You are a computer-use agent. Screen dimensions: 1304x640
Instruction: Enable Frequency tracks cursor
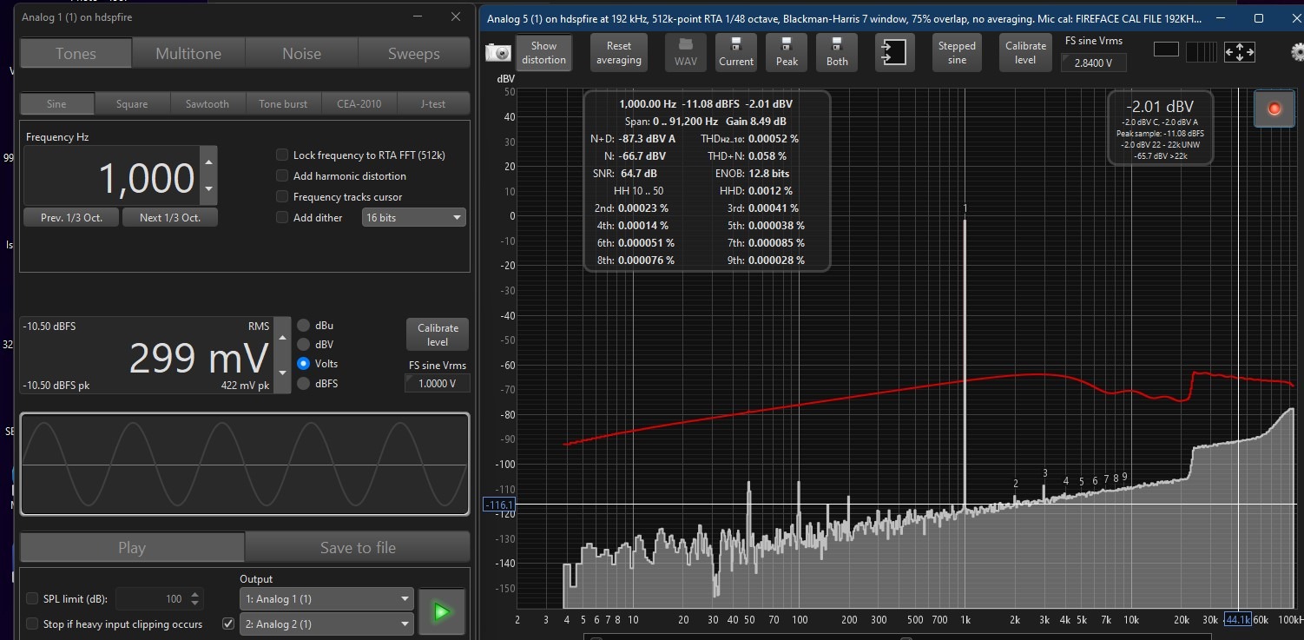click(282, 196)
